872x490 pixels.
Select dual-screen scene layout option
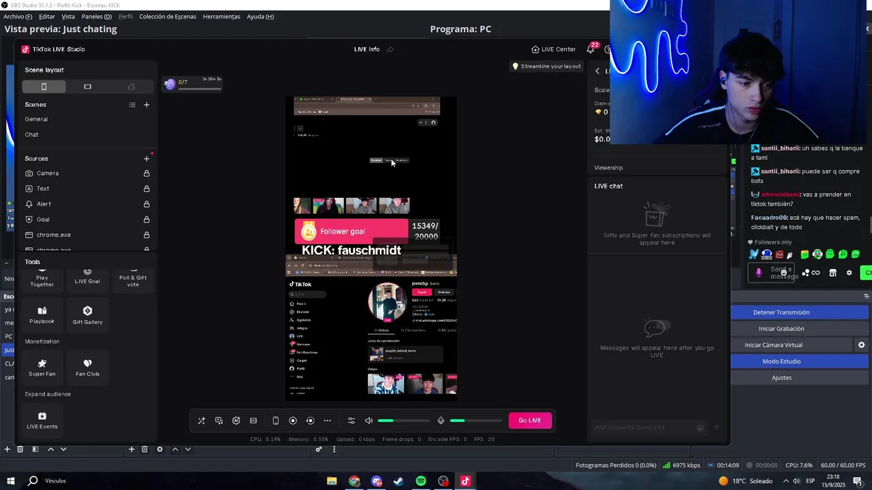click(x=131, y=86)
